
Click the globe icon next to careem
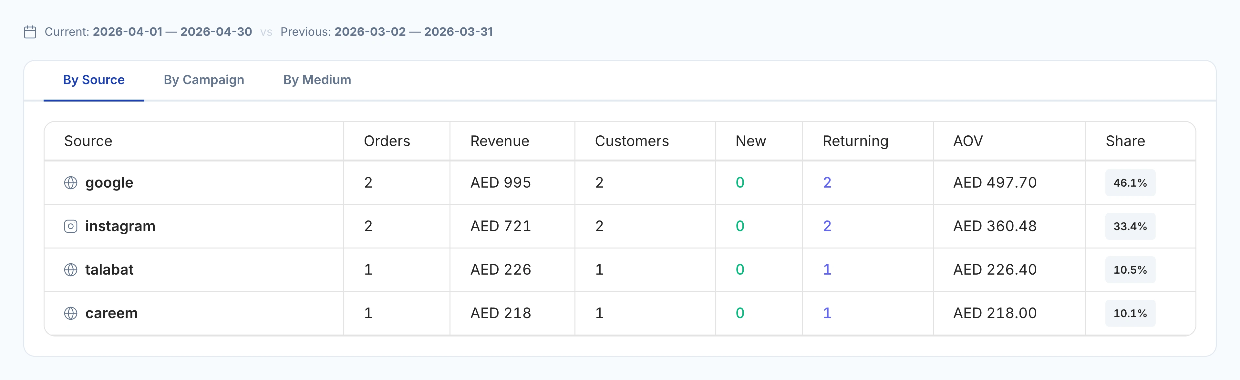coord(71,313)
